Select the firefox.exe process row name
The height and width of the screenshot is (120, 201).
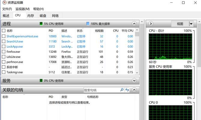click(13, 52)
